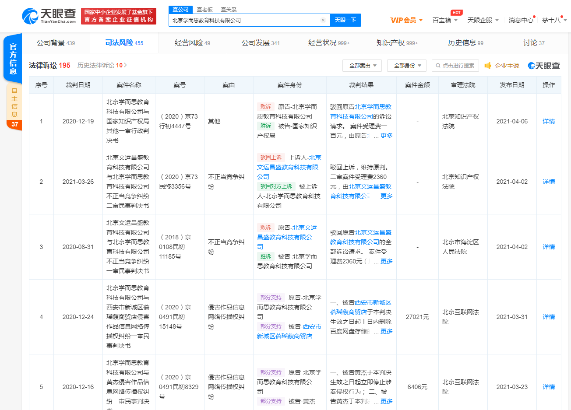
Task: Click case number （2020）京73民终3356号
Action: click(x=180, y=182)
